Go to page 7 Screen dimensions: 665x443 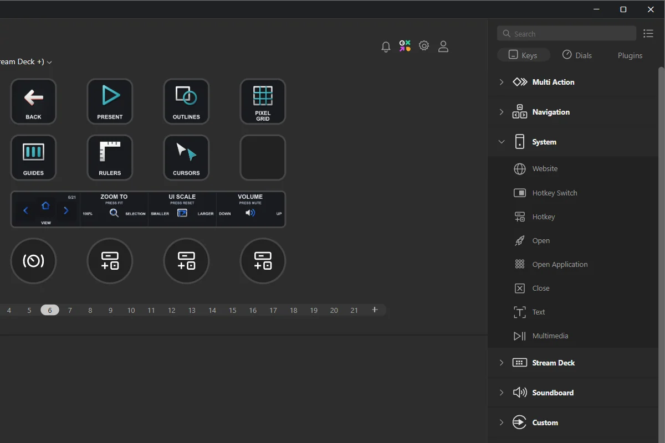click(x=70, y=310)
